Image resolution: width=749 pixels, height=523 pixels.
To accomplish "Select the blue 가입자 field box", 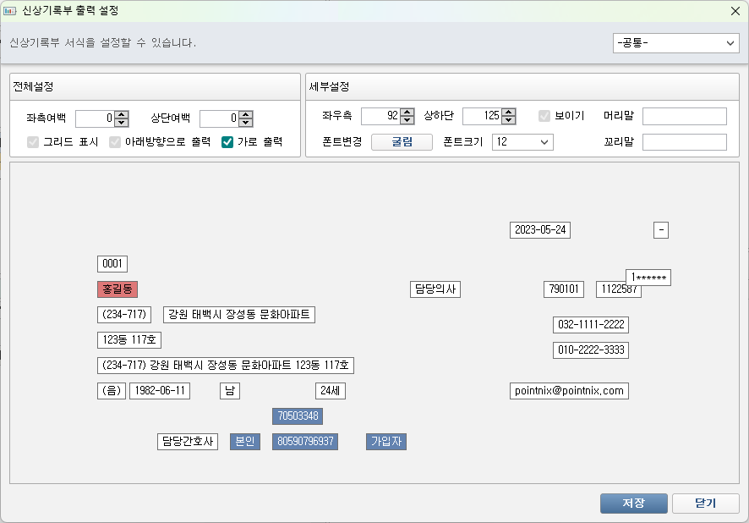I will point(386,442).
